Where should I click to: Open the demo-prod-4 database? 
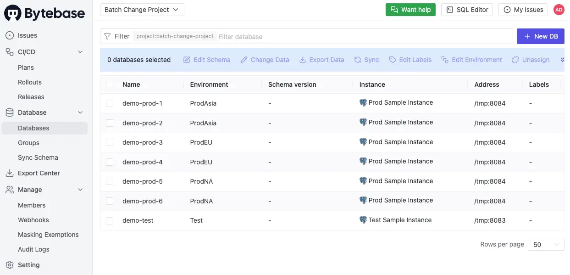[143, 162]
